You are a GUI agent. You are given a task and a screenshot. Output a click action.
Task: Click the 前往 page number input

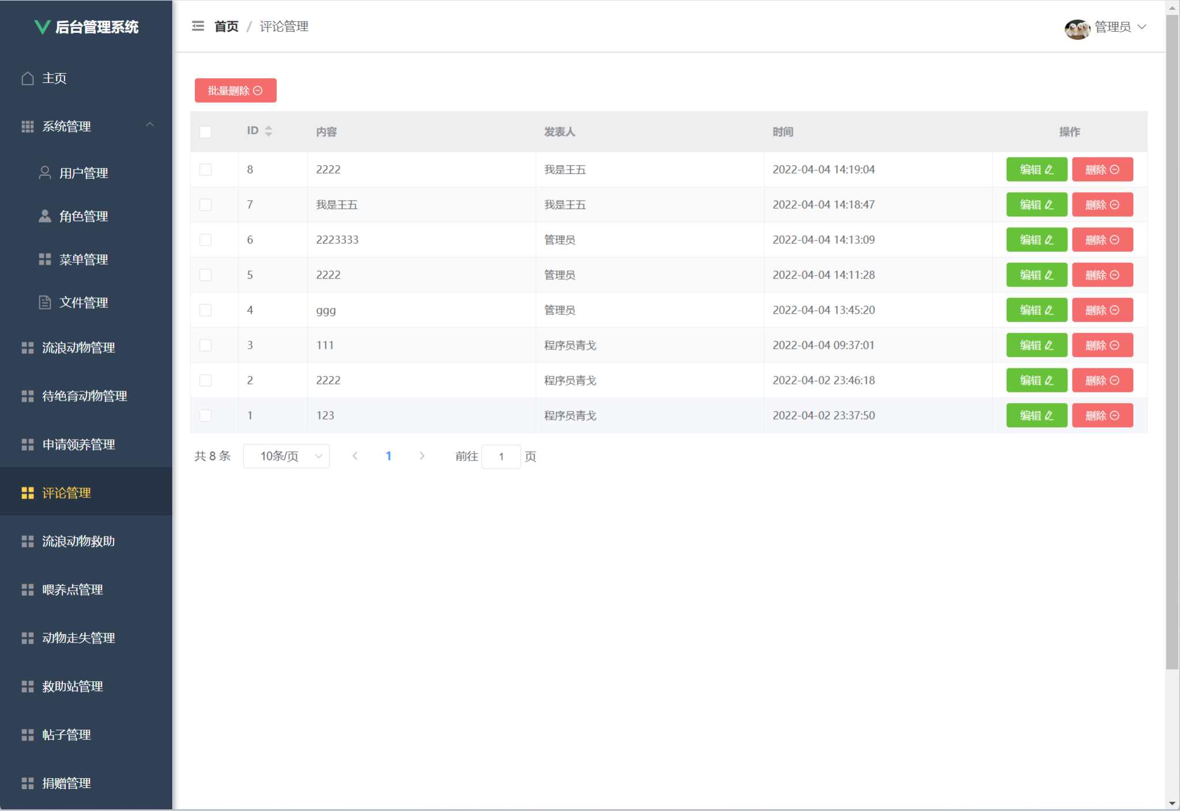[501, 457]
